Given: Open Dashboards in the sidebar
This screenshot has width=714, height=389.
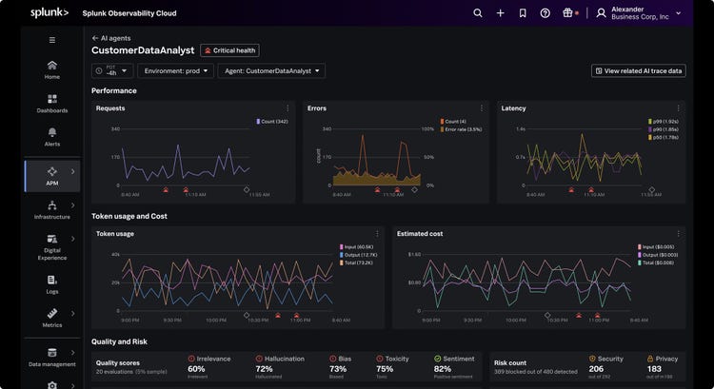Looking at the screenshot, I should (x=52, y=104).
